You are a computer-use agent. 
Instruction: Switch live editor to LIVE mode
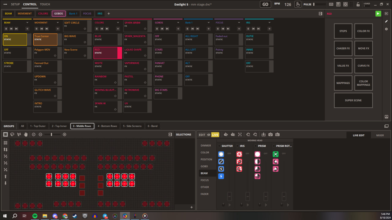click(215, 135)
